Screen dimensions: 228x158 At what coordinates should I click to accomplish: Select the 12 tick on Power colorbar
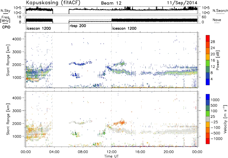tap(213, 67)
